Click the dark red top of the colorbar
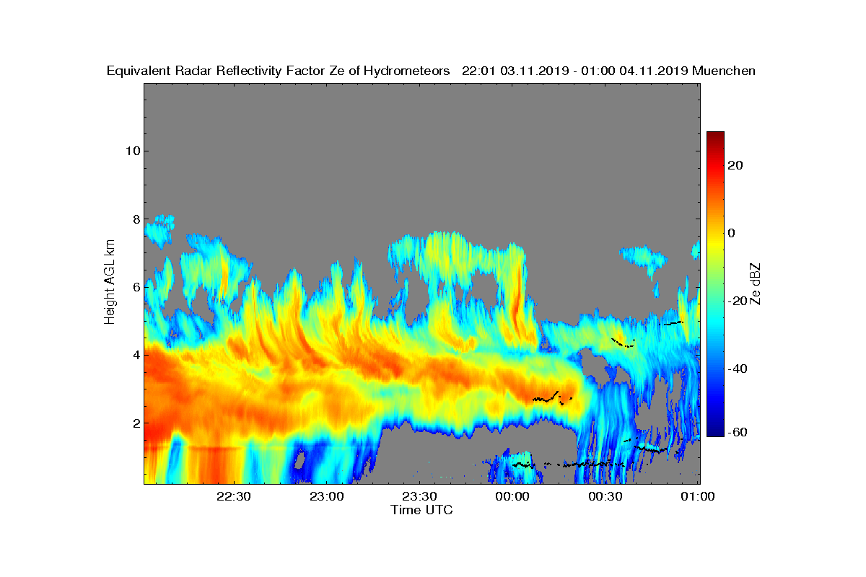Image resolution: width=866 pixels, height=577 pixels. tap(715, 136)
